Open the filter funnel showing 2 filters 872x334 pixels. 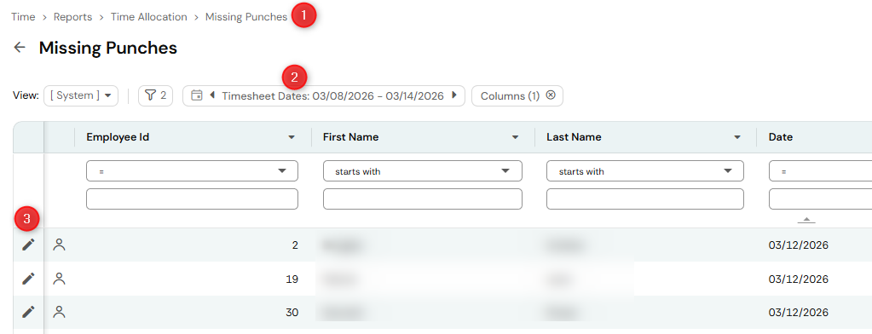[x=156, y=95]
